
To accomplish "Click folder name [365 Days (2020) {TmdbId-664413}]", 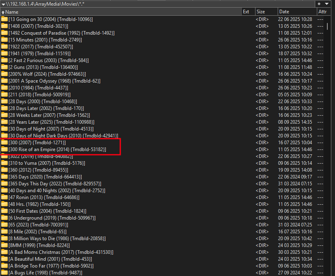I will click(x=45, y=177).
